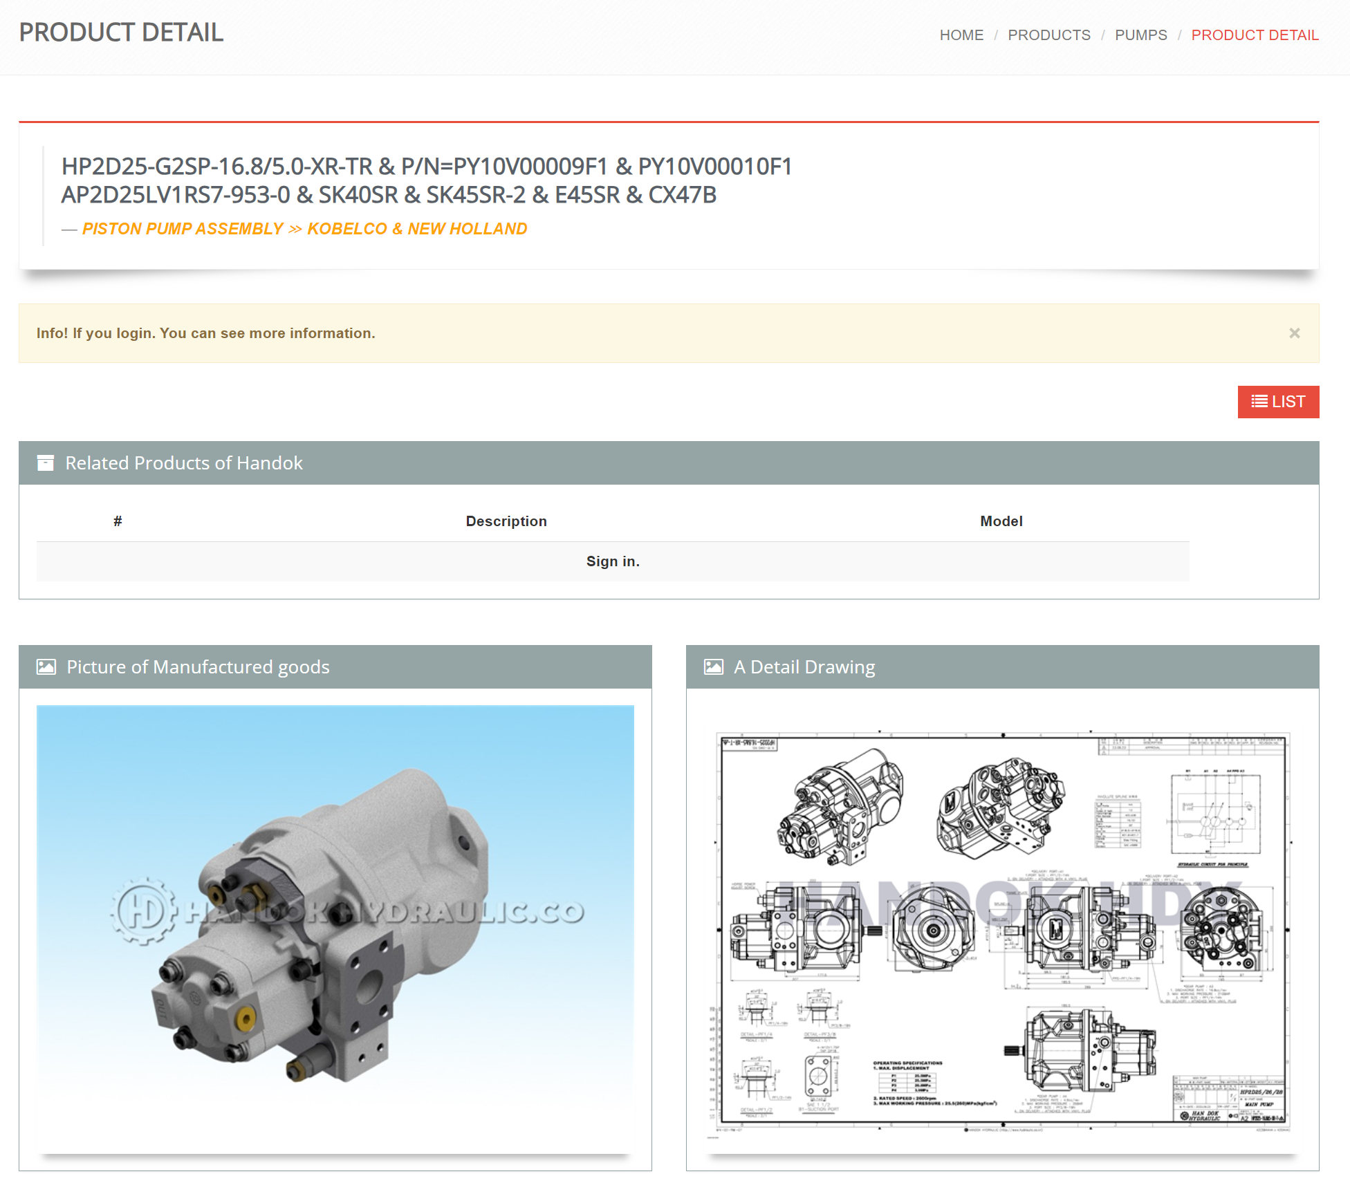Click image icon beside A Detail Drawing
1350x1185 pixels.
(713, 666)
